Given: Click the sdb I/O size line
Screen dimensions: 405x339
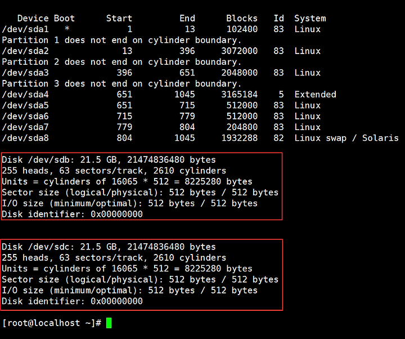Looking at the screenshot, I should (130, 203).
